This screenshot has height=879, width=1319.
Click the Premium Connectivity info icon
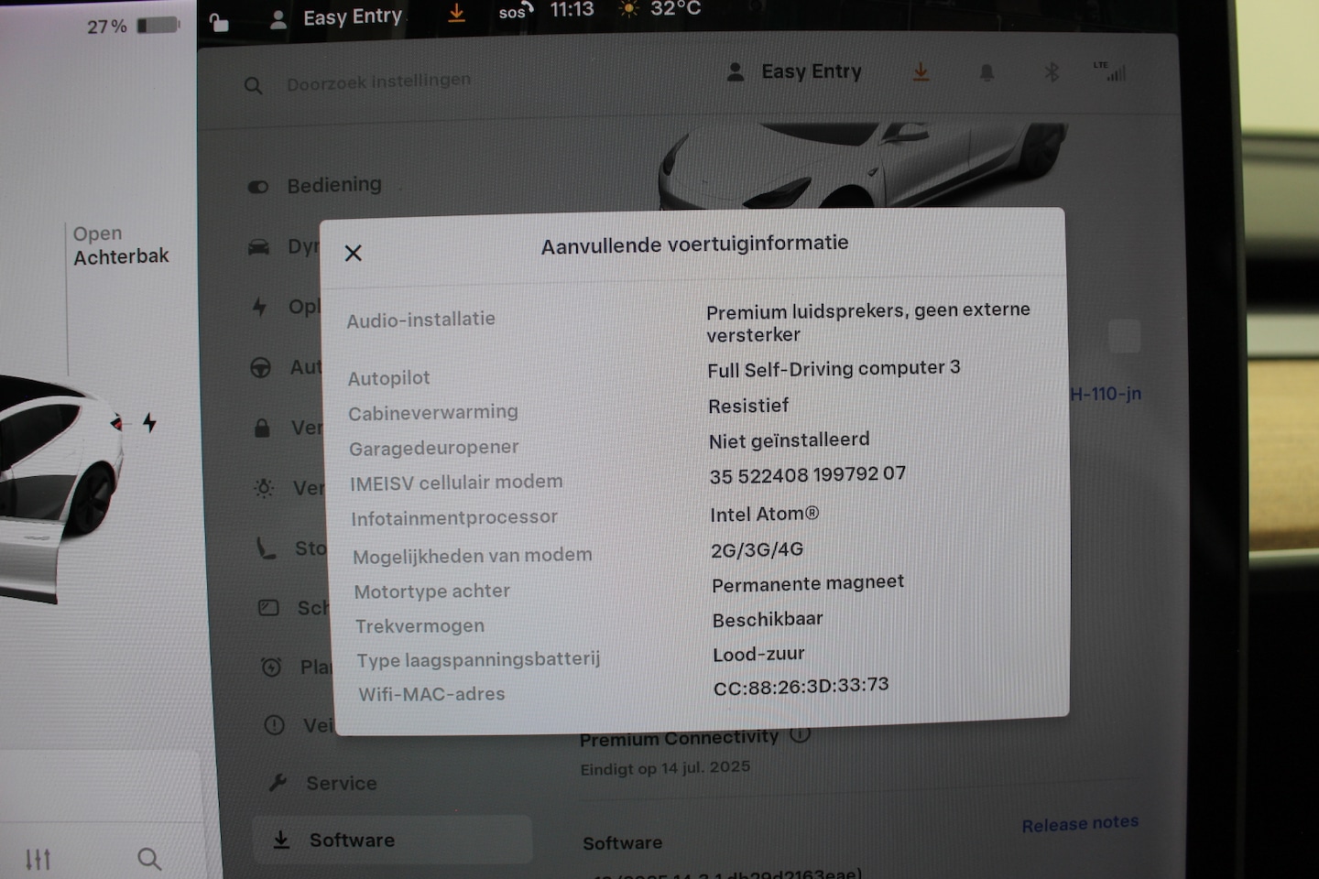coord(800,734)
